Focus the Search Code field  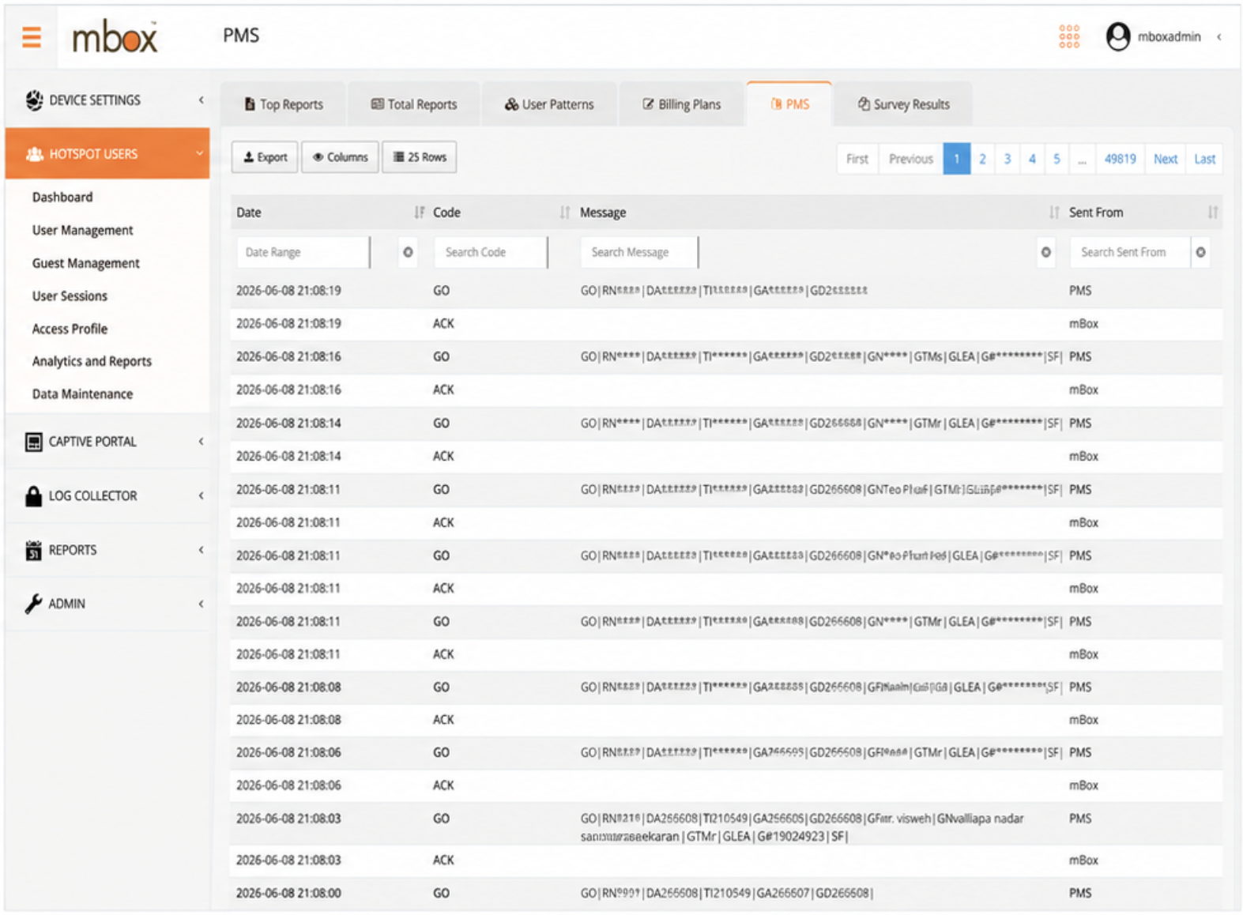[x=491, y=252]
